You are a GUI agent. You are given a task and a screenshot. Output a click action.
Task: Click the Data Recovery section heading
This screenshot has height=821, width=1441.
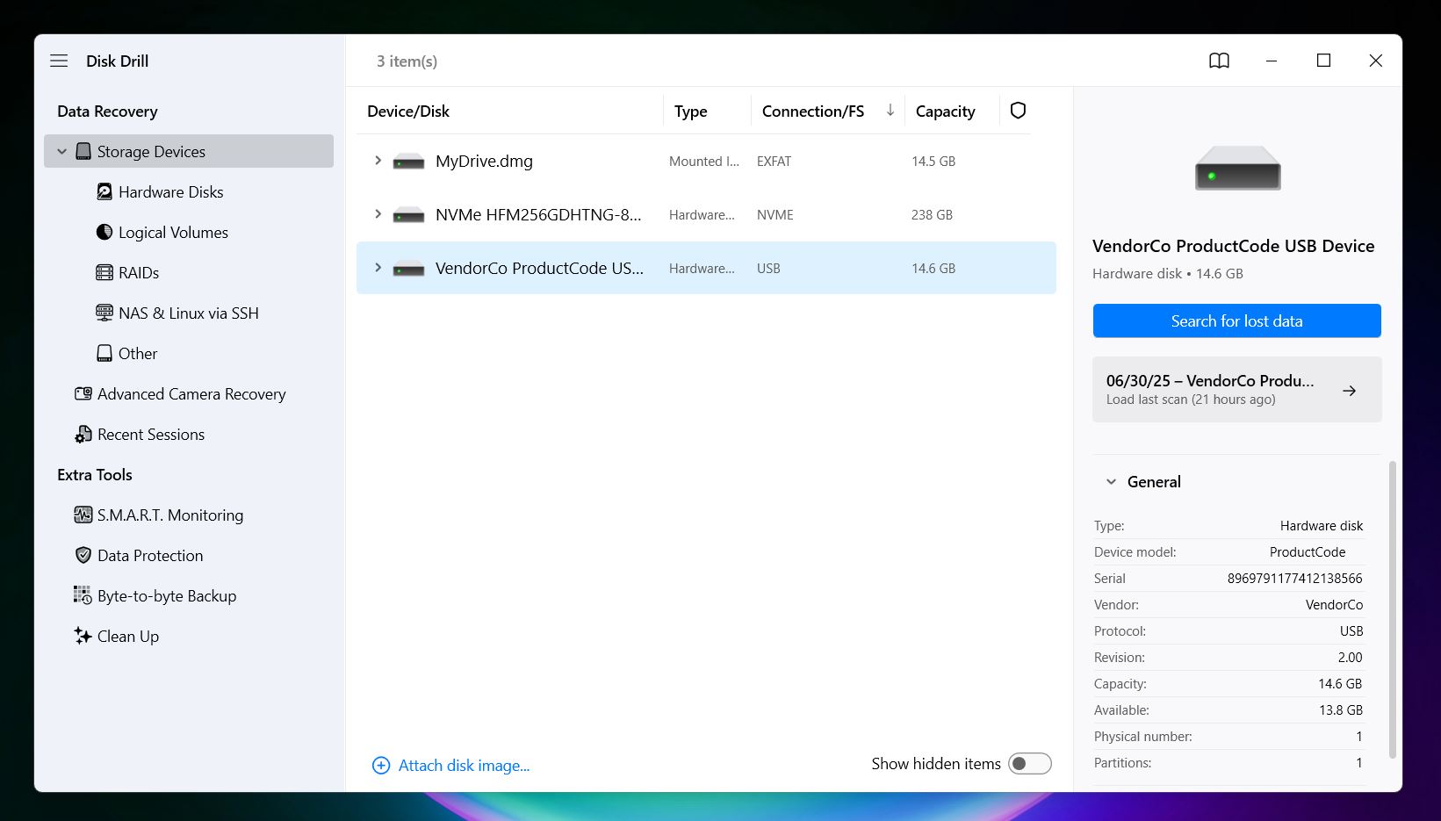(x=107, y=111)
